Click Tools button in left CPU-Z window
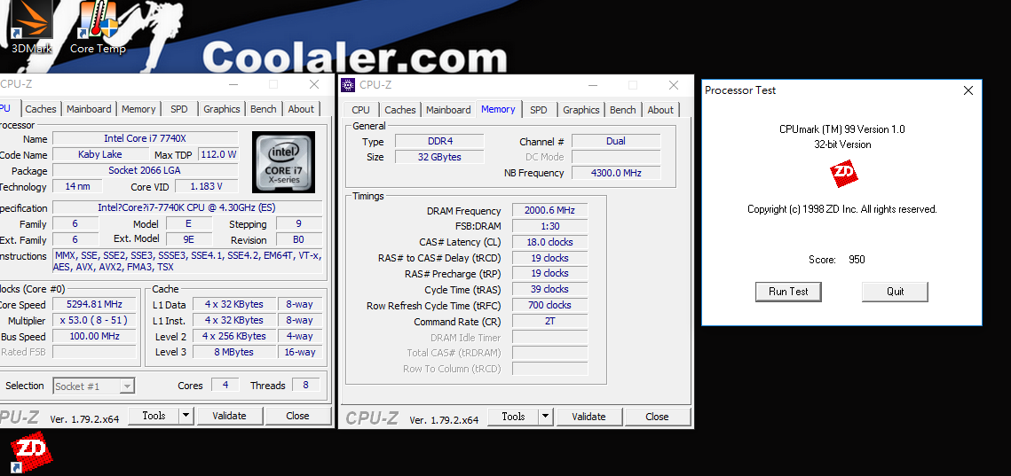The image size is (1011, 476). 154,416
